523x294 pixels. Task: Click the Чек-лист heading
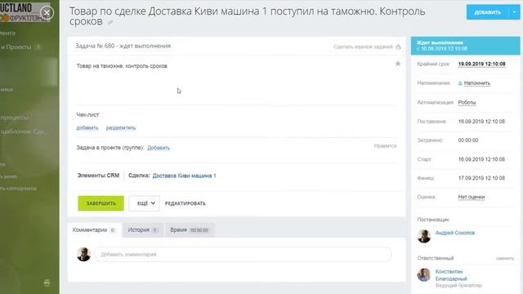point(87,114)
